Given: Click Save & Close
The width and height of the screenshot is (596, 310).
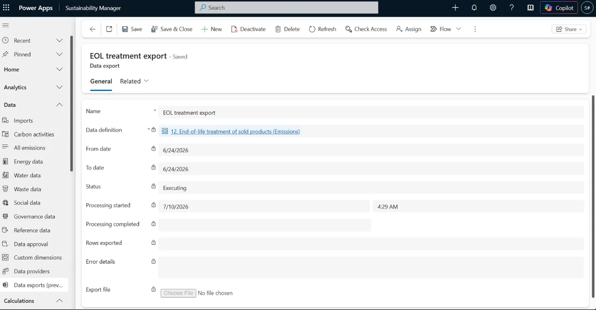Looking at the screenshot, I should pos(172,29).
